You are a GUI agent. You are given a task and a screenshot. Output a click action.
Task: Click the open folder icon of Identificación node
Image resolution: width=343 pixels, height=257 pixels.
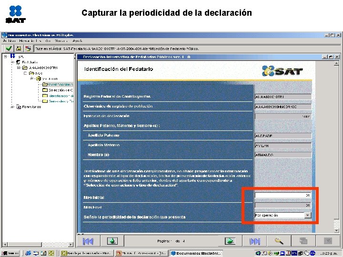[x=45, y=84]
